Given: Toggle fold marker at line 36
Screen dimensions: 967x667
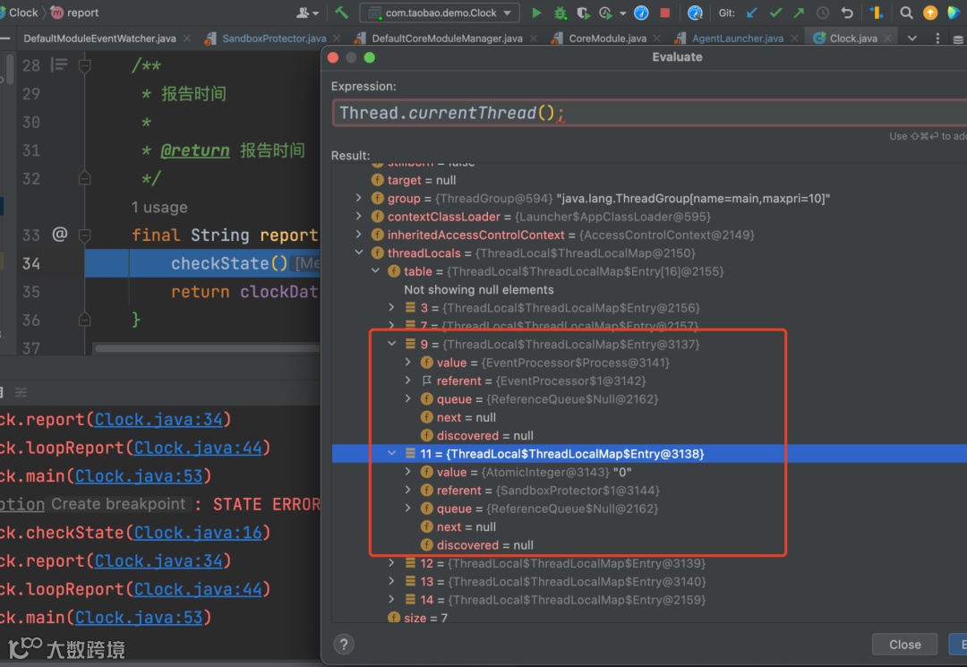Looking at the screenshot, I should (85, 320).
